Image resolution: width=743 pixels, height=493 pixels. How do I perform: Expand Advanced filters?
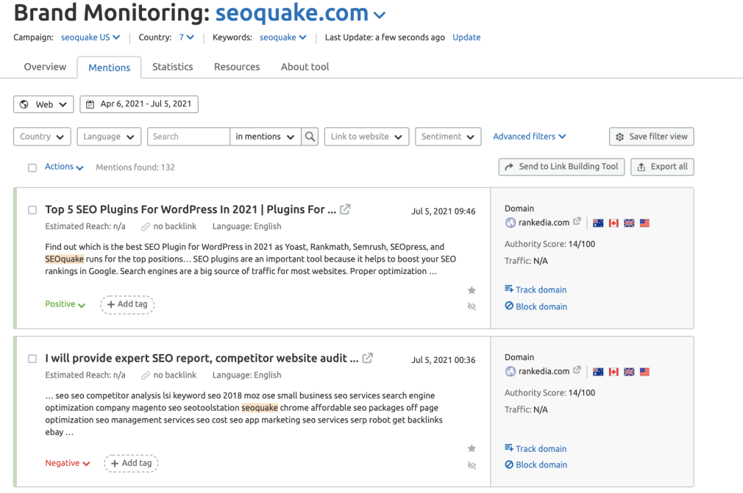tap(529, 136)
